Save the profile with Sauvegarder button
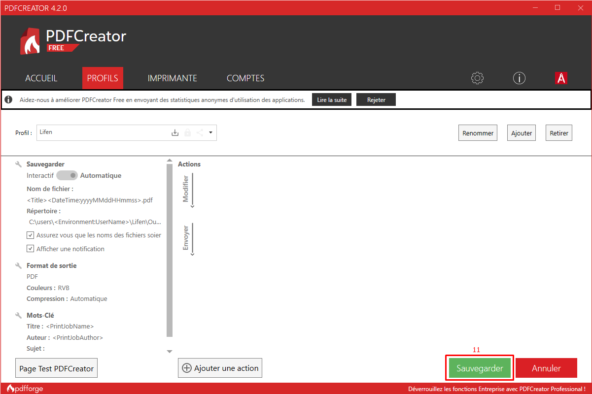This screenshot has height=394, width=592. tap(480, 368)
